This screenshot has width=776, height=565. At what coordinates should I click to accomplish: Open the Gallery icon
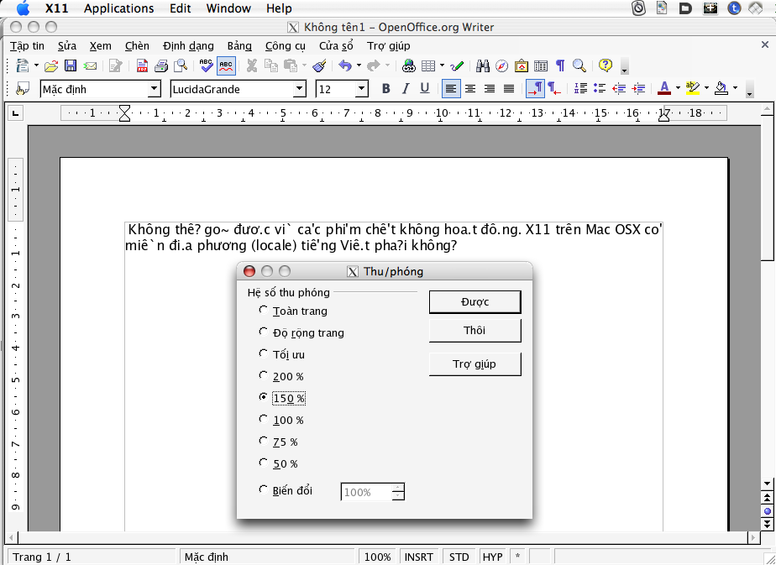click(x=522, y=65)
